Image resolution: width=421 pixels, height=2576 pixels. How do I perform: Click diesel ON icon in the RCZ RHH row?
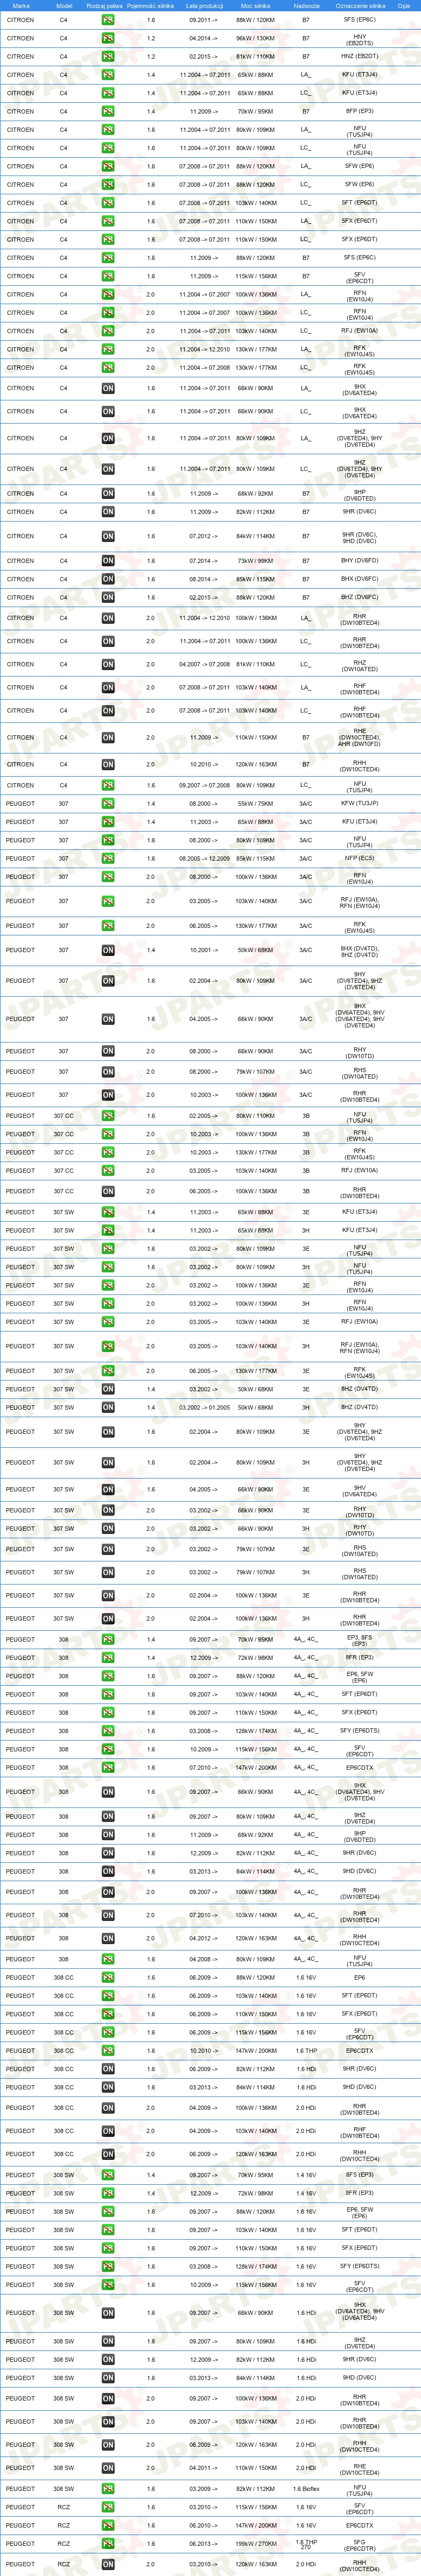[x=108, y=2564]
